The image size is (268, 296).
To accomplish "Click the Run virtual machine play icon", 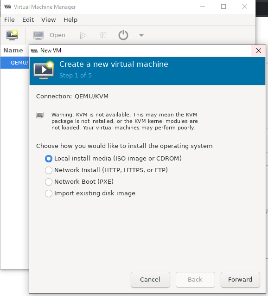I will pos(83,35).
